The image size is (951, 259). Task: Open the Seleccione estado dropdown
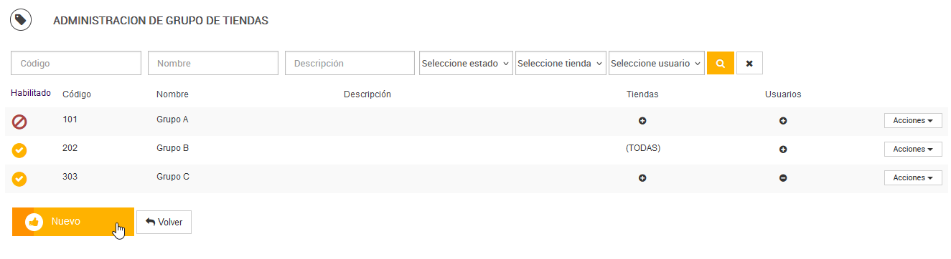click(466, 63)
